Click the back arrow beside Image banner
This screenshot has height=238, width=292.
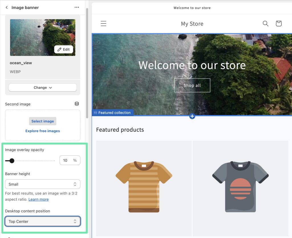coord(7,7)
